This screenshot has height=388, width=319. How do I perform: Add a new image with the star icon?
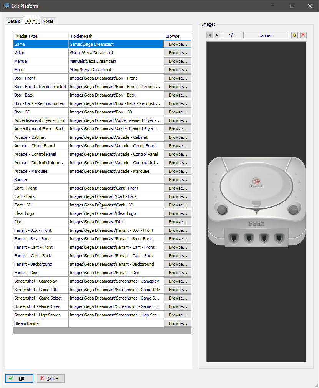(294, 35)
